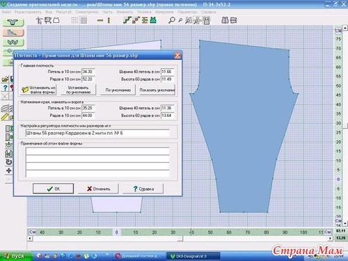Click the Справка help button in dialog
348x261 pixels.
click(143, 189)
